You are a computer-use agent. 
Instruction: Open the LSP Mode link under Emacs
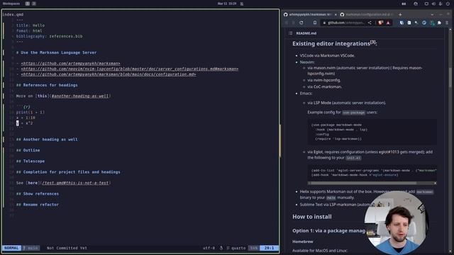322,103
